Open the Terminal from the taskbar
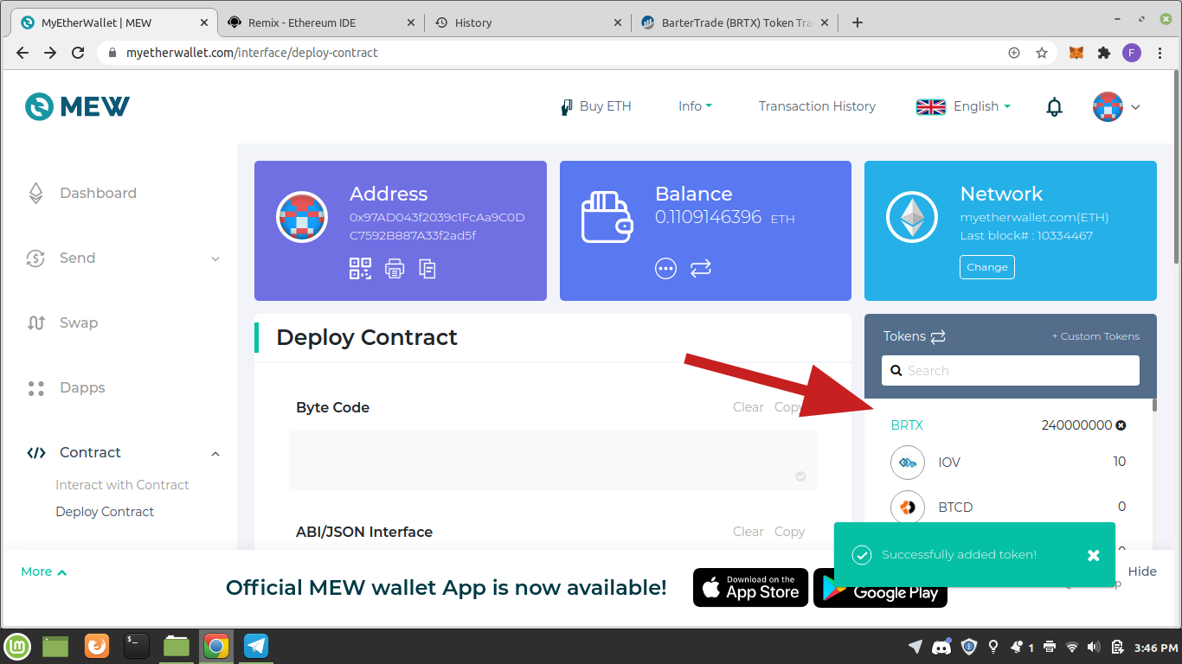This screenshot has width=1182, height=664. tap(136, 646)
